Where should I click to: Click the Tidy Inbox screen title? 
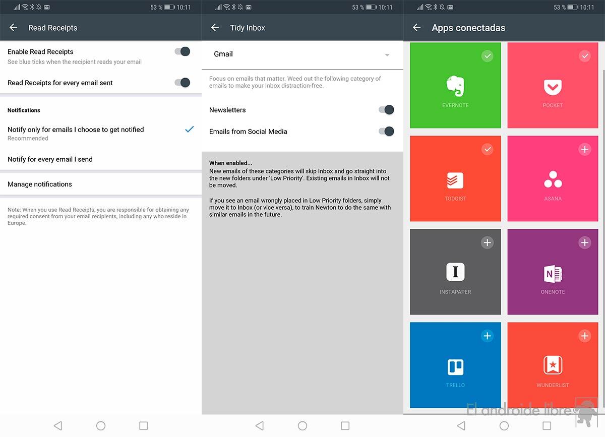[x=248, y=28]
